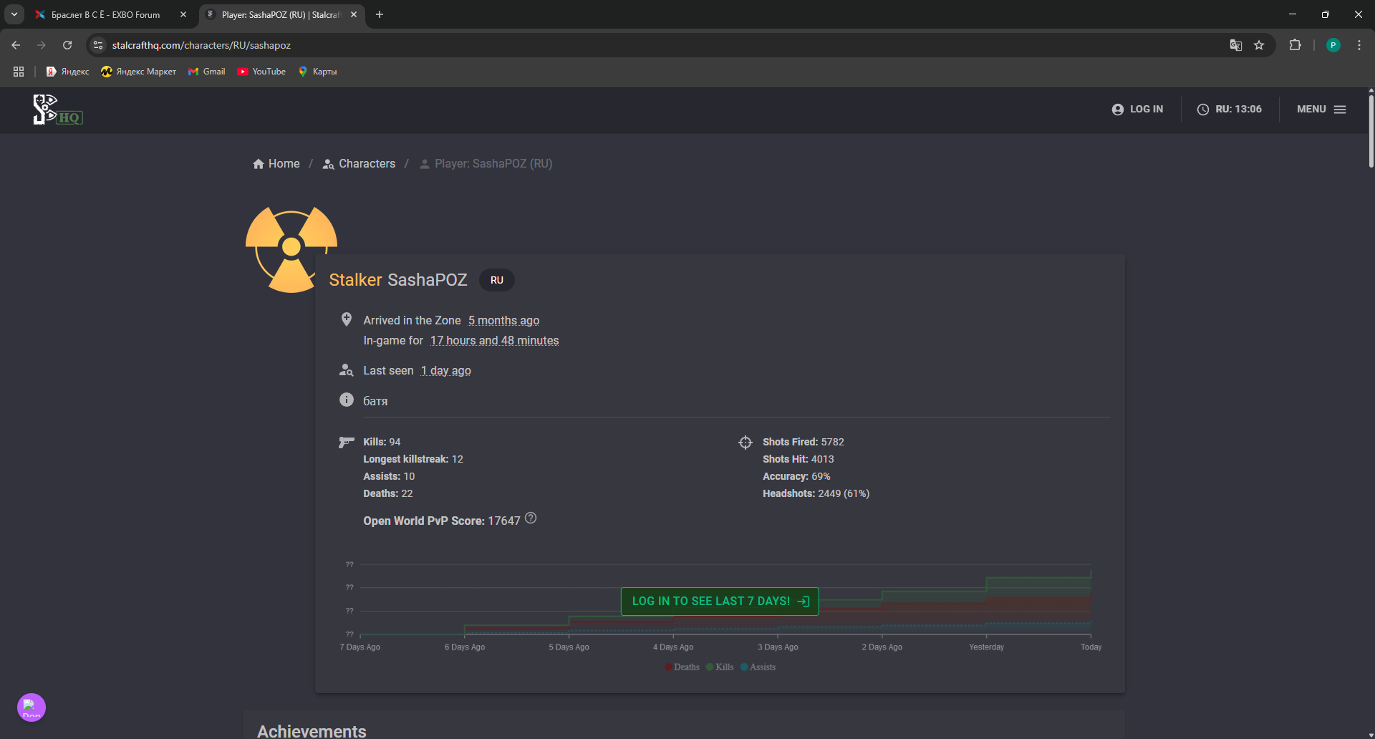Click the Google Translate page icon
This screenshot has height=739, width=1375.
point(1235,45)
